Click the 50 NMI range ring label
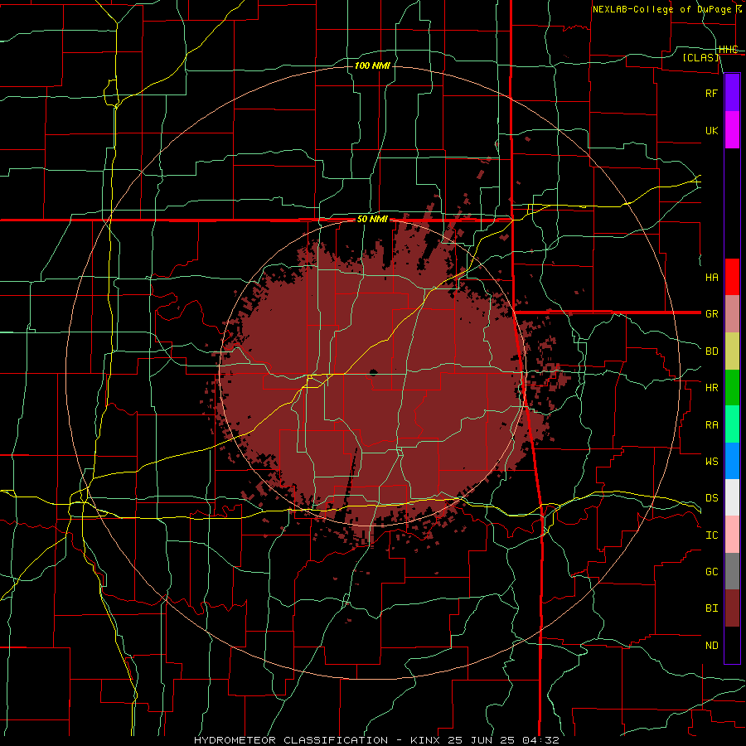The height and width of the screenshot is (746, 746). pyautogui.click(x=372, y=220)
